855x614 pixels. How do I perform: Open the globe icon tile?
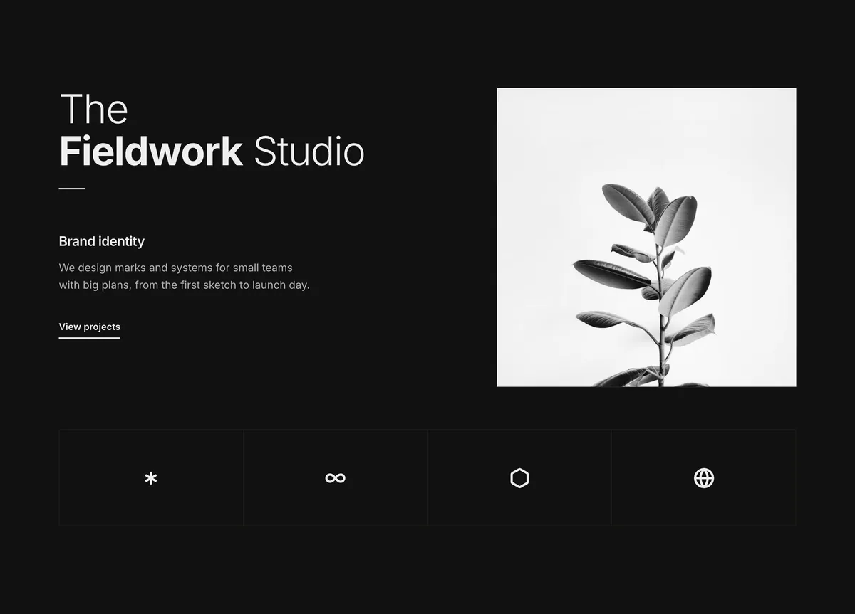[704, 478]
